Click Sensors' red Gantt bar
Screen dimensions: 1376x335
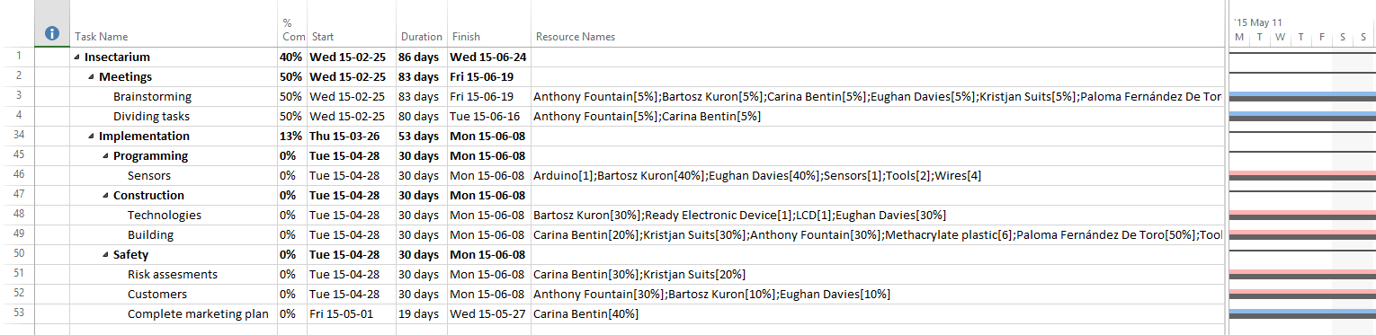tap(1302, 173)
